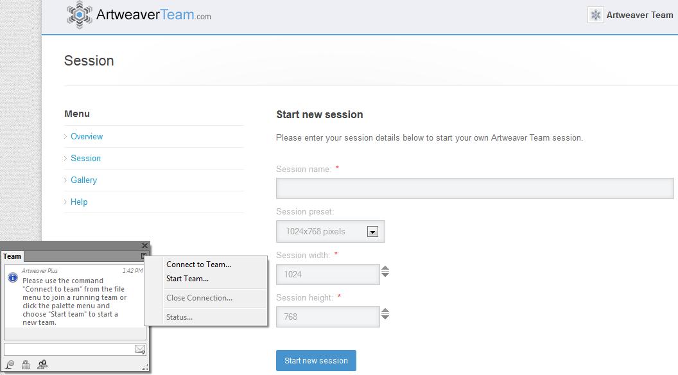Click the send message envelope icon
This screenshot has width=678, height=375.
[x=140, y=349]
